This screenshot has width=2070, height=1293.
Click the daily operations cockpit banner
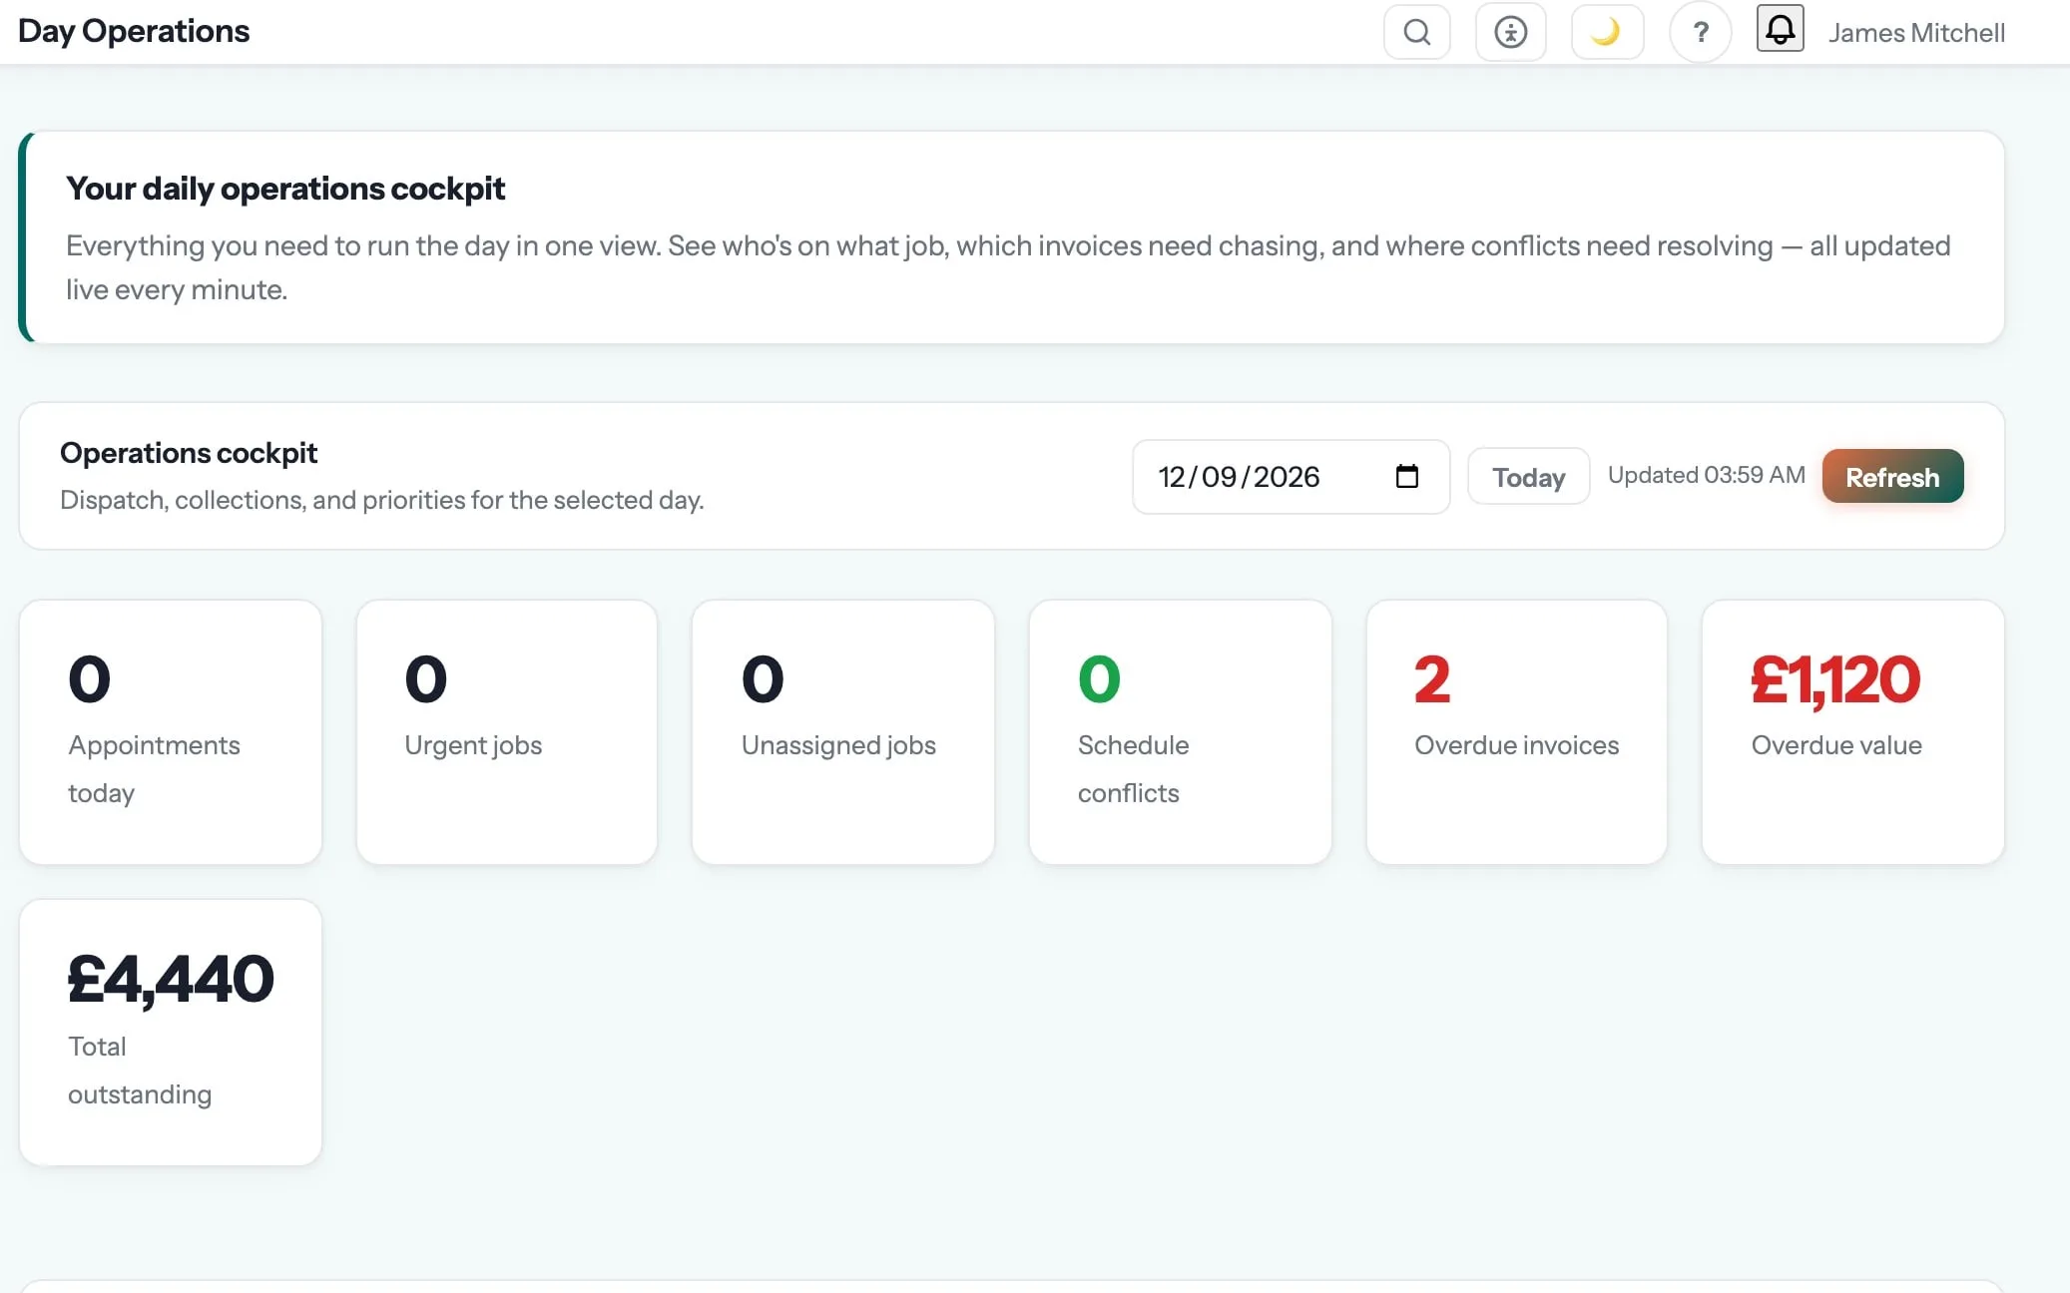point(1011,237)
